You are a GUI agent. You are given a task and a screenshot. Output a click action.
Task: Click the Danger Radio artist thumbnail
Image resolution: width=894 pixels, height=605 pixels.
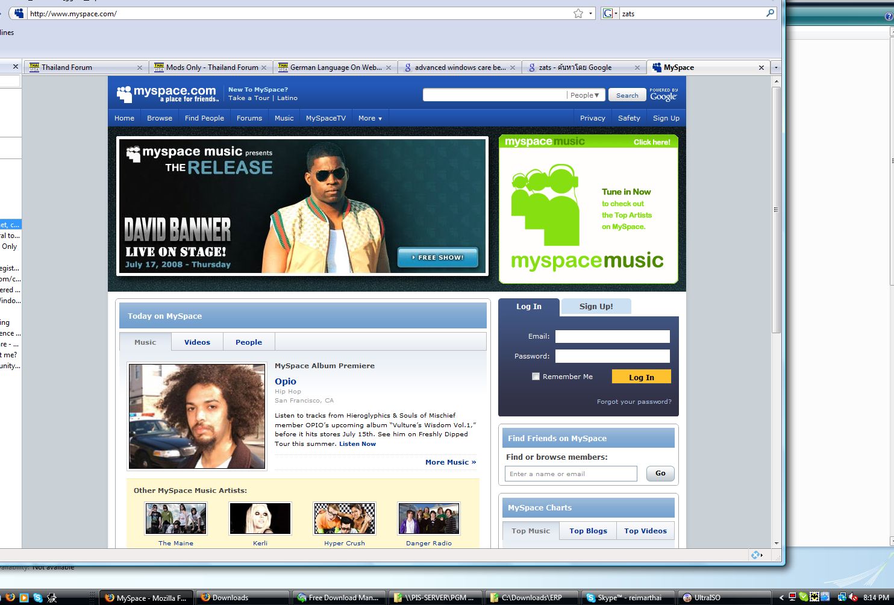(429, 518)
